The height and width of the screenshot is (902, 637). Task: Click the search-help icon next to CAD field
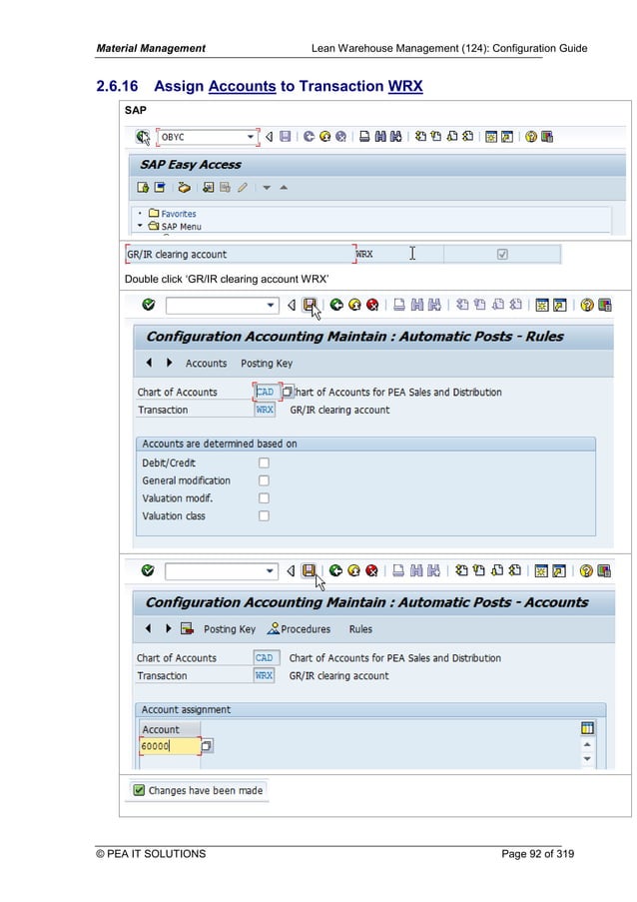tap(288, 392)
